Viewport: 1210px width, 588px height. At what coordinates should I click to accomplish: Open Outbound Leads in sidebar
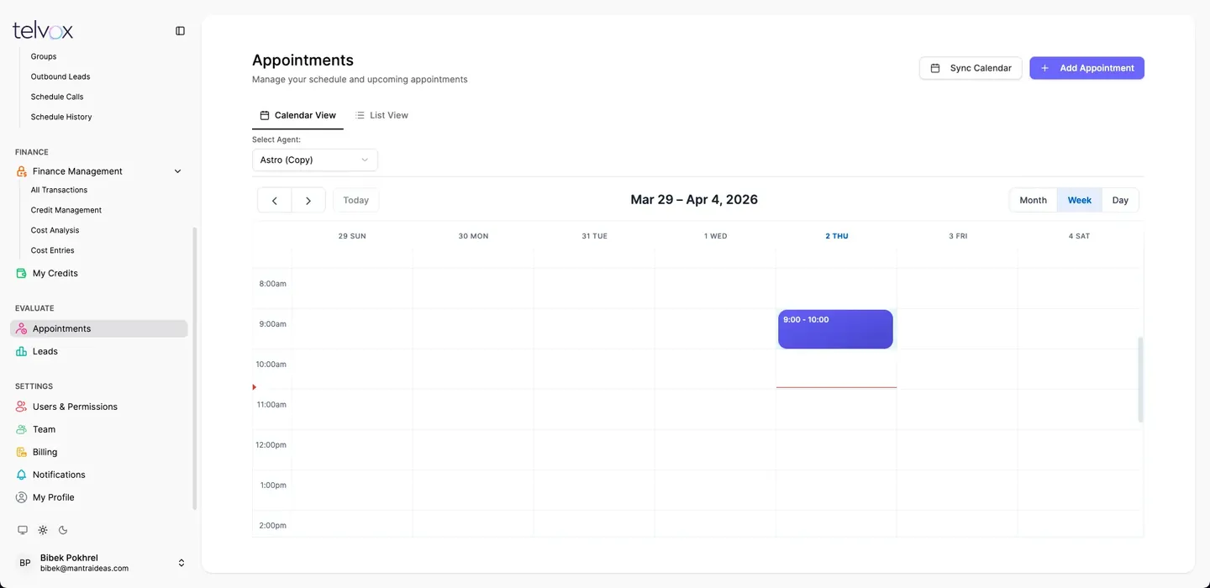[60, 76]
